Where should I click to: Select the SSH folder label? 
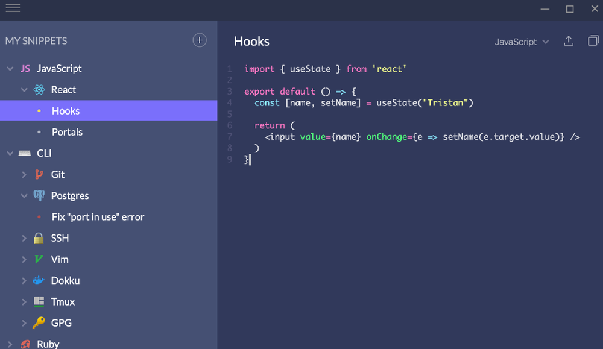click(60, 238)
